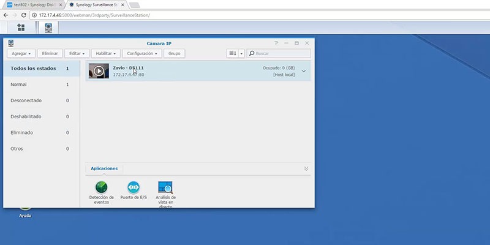
Task: Select the Normal status filter
Action: (42, 85)
